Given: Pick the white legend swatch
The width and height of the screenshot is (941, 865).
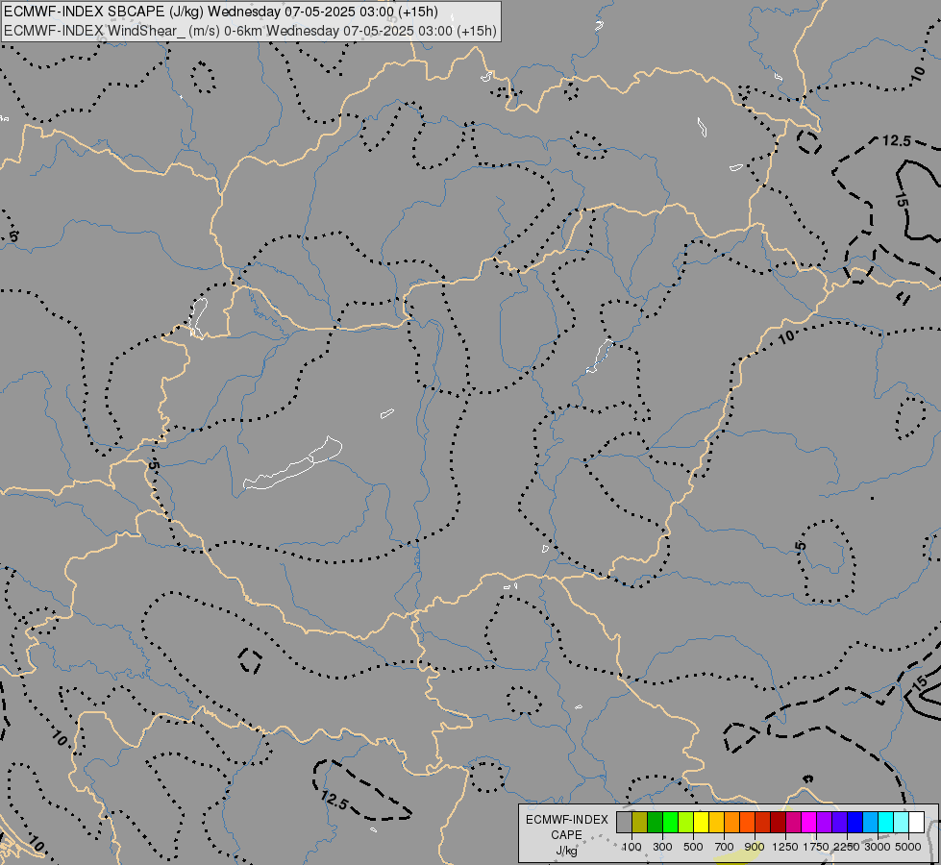Looking at the screenshot, I should tap(916, 823).
